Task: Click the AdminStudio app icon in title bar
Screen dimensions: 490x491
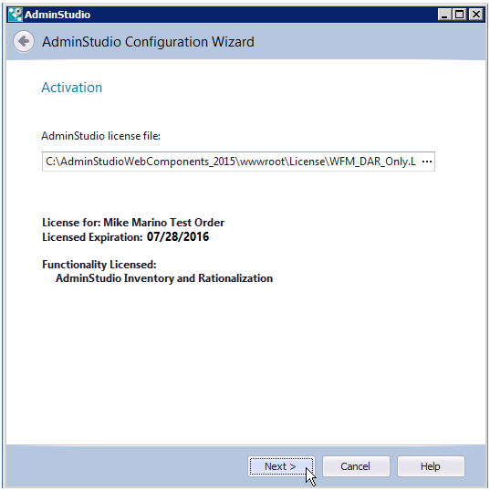Action: point(16,15)
